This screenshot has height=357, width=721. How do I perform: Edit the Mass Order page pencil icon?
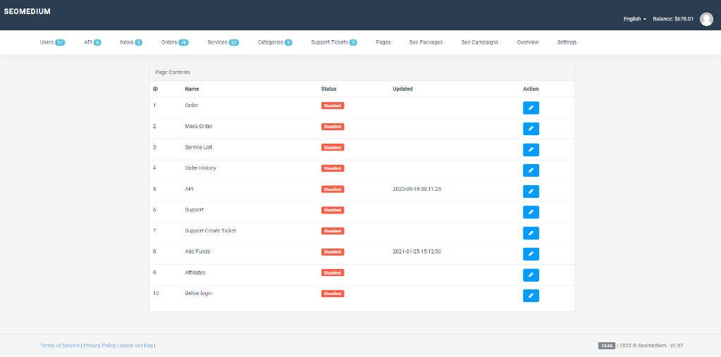(x=531, y=129)
